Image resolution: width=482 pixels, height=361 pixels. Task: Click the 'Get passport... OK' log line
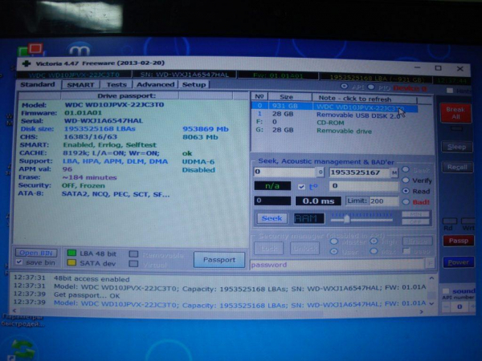pos(87,295)
